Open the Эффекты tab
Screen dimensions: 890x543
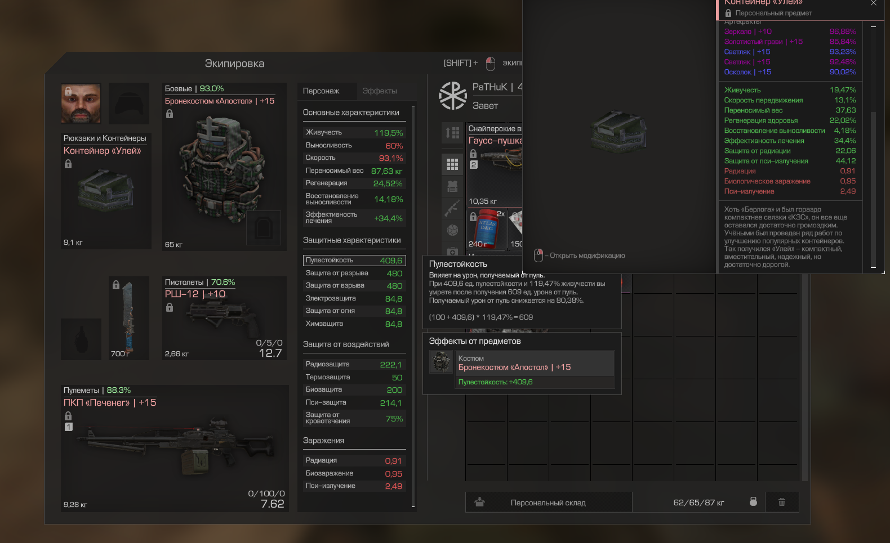[380, 91]
